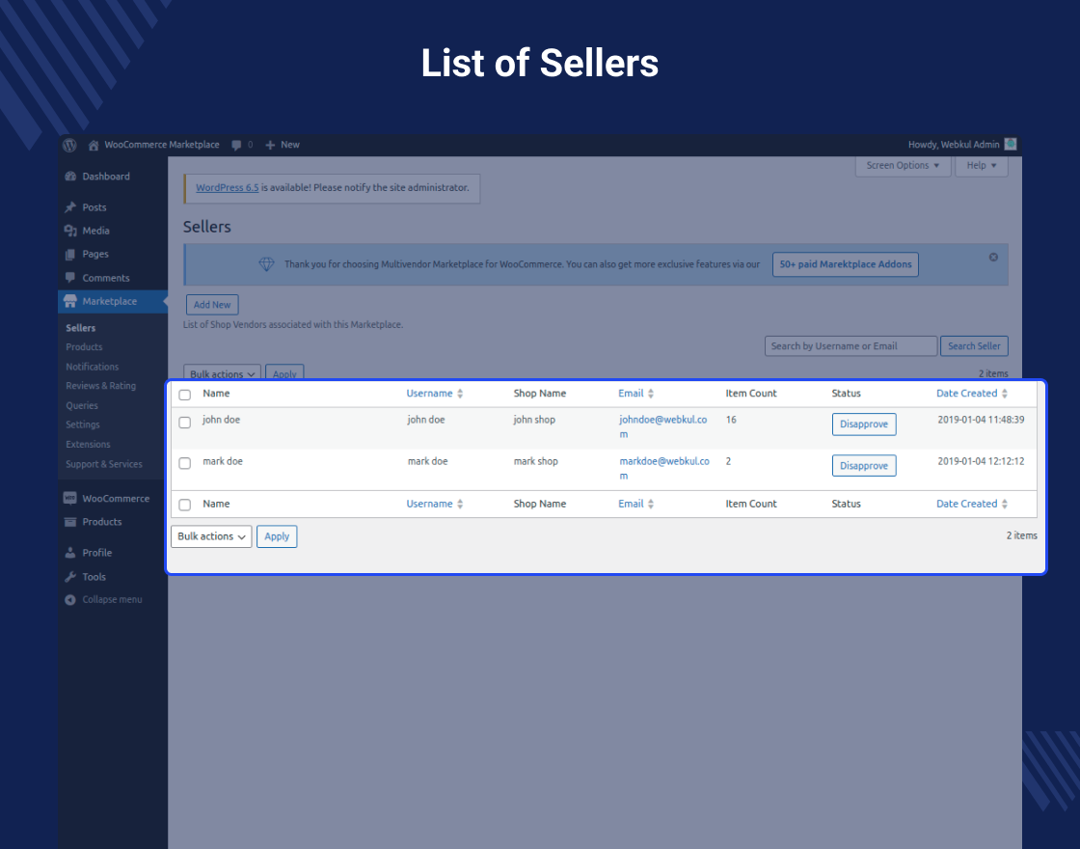
Task: Select Tools via the wrench icon
Action: 71,576
